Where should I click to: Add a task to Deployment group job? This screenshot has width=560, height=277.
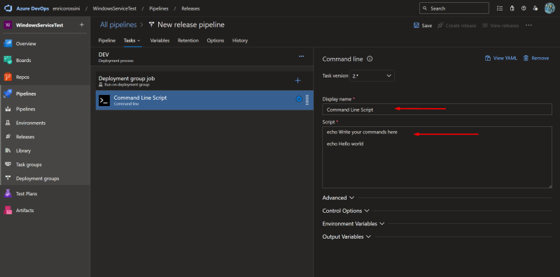298,80
